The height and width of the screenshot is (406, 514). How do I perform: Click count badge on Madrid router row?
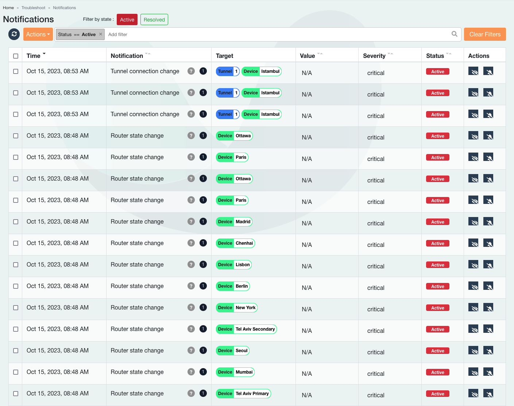(203, 222)
